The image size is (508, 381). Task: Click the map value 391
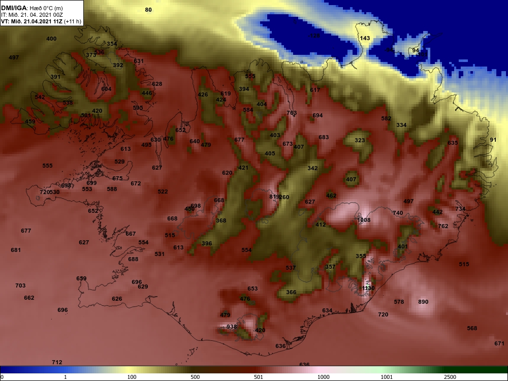pyautogui.click(x=55, y=77)
